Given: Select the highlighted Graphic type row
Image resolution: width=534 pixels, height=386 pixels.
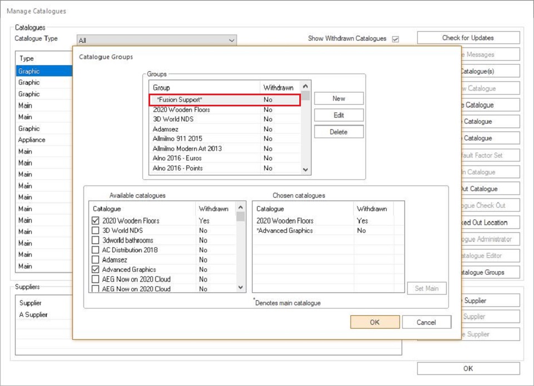Looking at the screenshot, I should pyautogui.click(x=44, y=71).
